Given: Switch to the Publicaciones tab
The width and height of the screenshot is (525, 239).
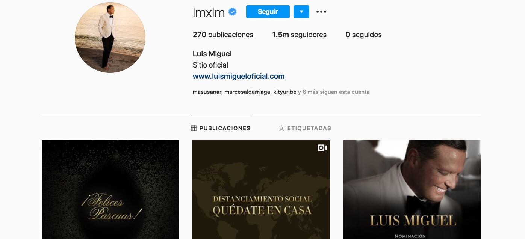Looking at the screenshot, I should (x=221, y=128).
